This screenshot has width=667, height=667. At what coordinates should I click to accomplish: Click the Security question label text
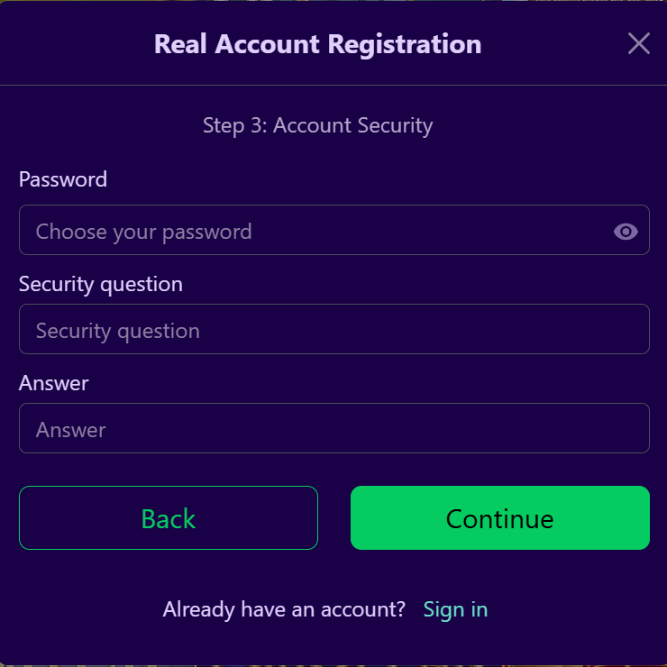point(101,284)
